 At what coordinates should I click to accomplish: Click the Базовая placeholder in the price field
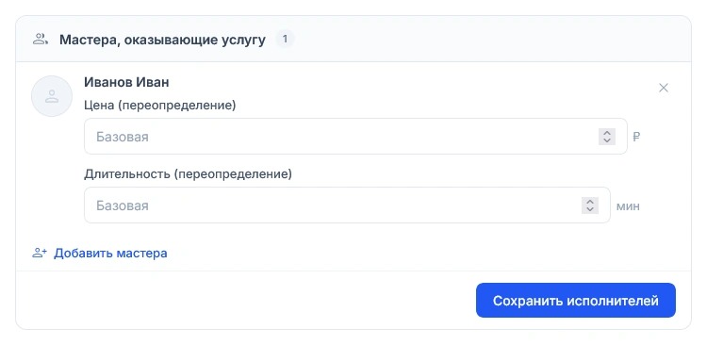[x=123, y=137]
